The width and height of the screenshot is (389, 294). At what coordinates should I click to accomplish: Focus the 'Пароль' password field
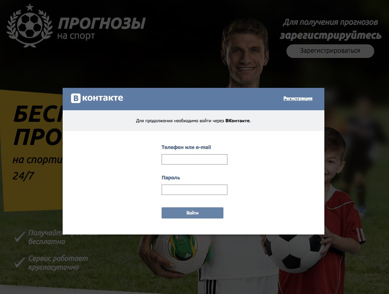pos(194,189)
